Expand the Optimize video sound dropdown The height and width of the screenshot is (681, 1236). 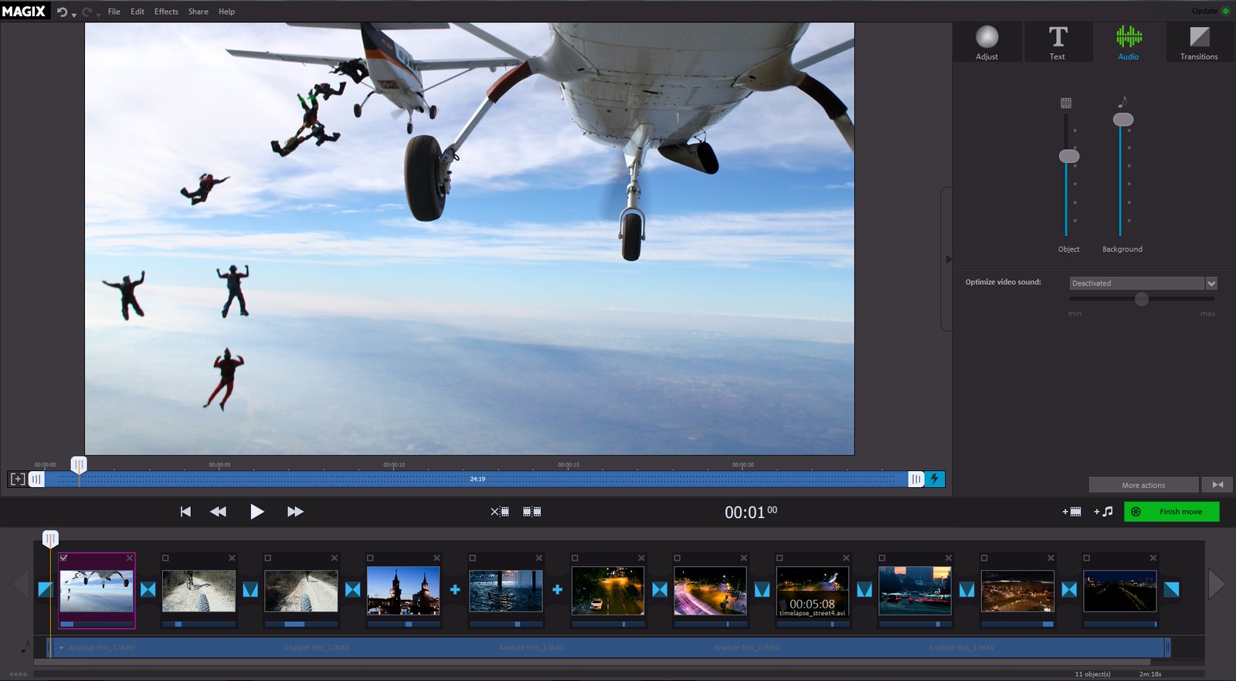click(x=1211, y=283)
